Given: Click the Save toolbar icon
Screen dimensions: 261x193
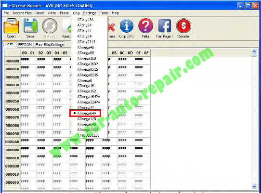Looking at the screenshot, I should [30, 28].
